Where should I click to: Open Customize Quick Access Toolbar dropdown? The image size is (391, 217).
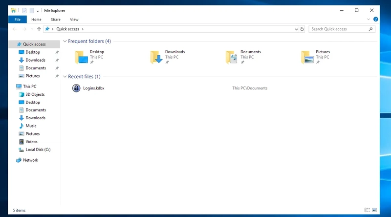38,11
